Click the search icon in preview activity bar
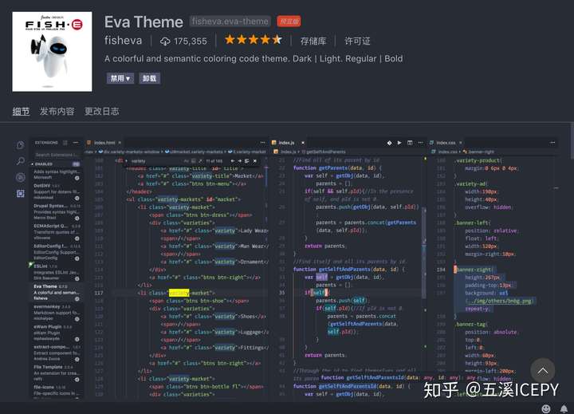Viewport: 574px width, 414px height. [x=21, y=161]
